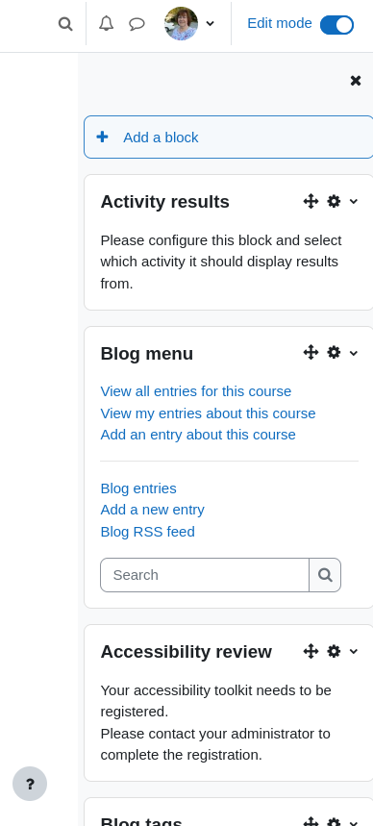373x826 pixels.
Task: Expand Activity results block actions chevron
Action: click(354, 201)
